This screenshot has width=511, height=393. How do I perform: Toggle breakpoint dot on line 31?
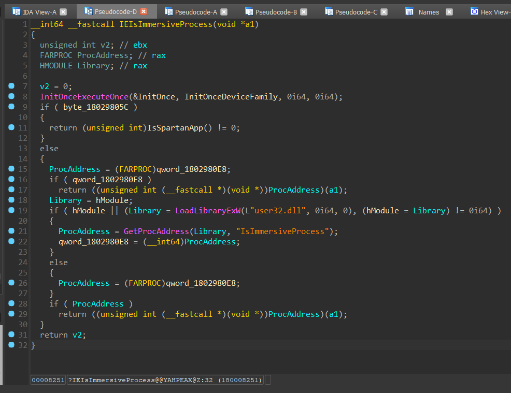coord(11,334)
